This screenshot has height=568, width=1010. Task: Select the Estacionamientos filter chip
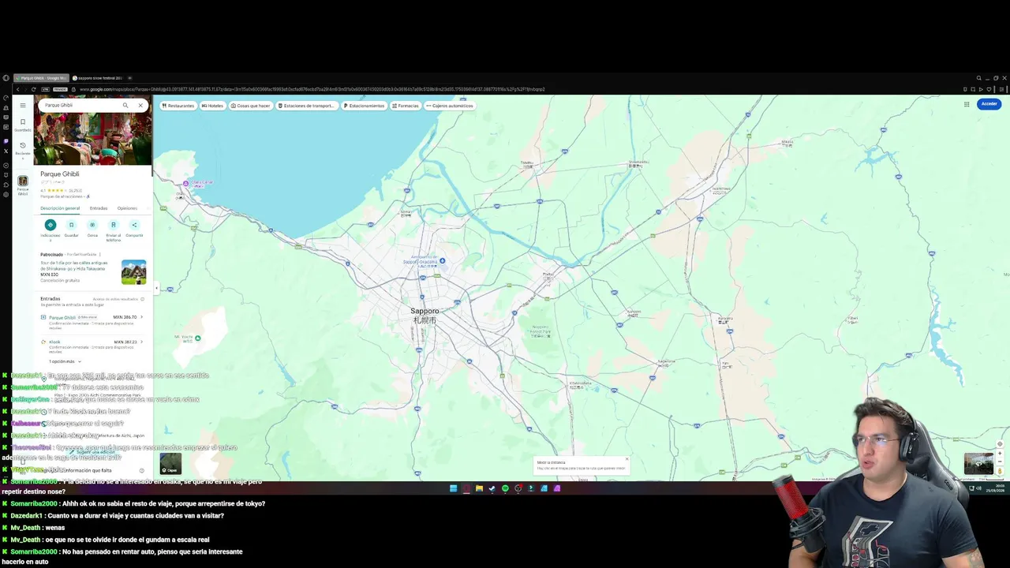364,106
